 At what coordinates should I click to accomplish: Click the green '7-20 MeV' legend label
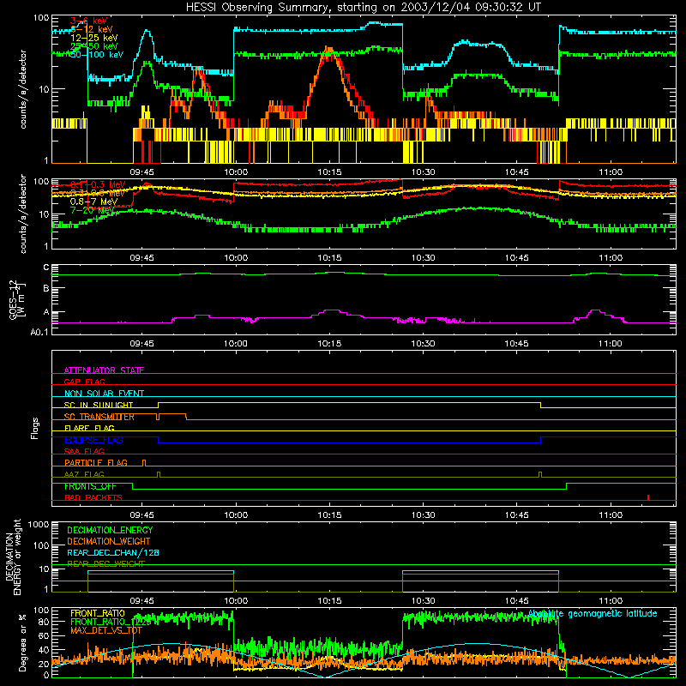(x=92, y=210)
